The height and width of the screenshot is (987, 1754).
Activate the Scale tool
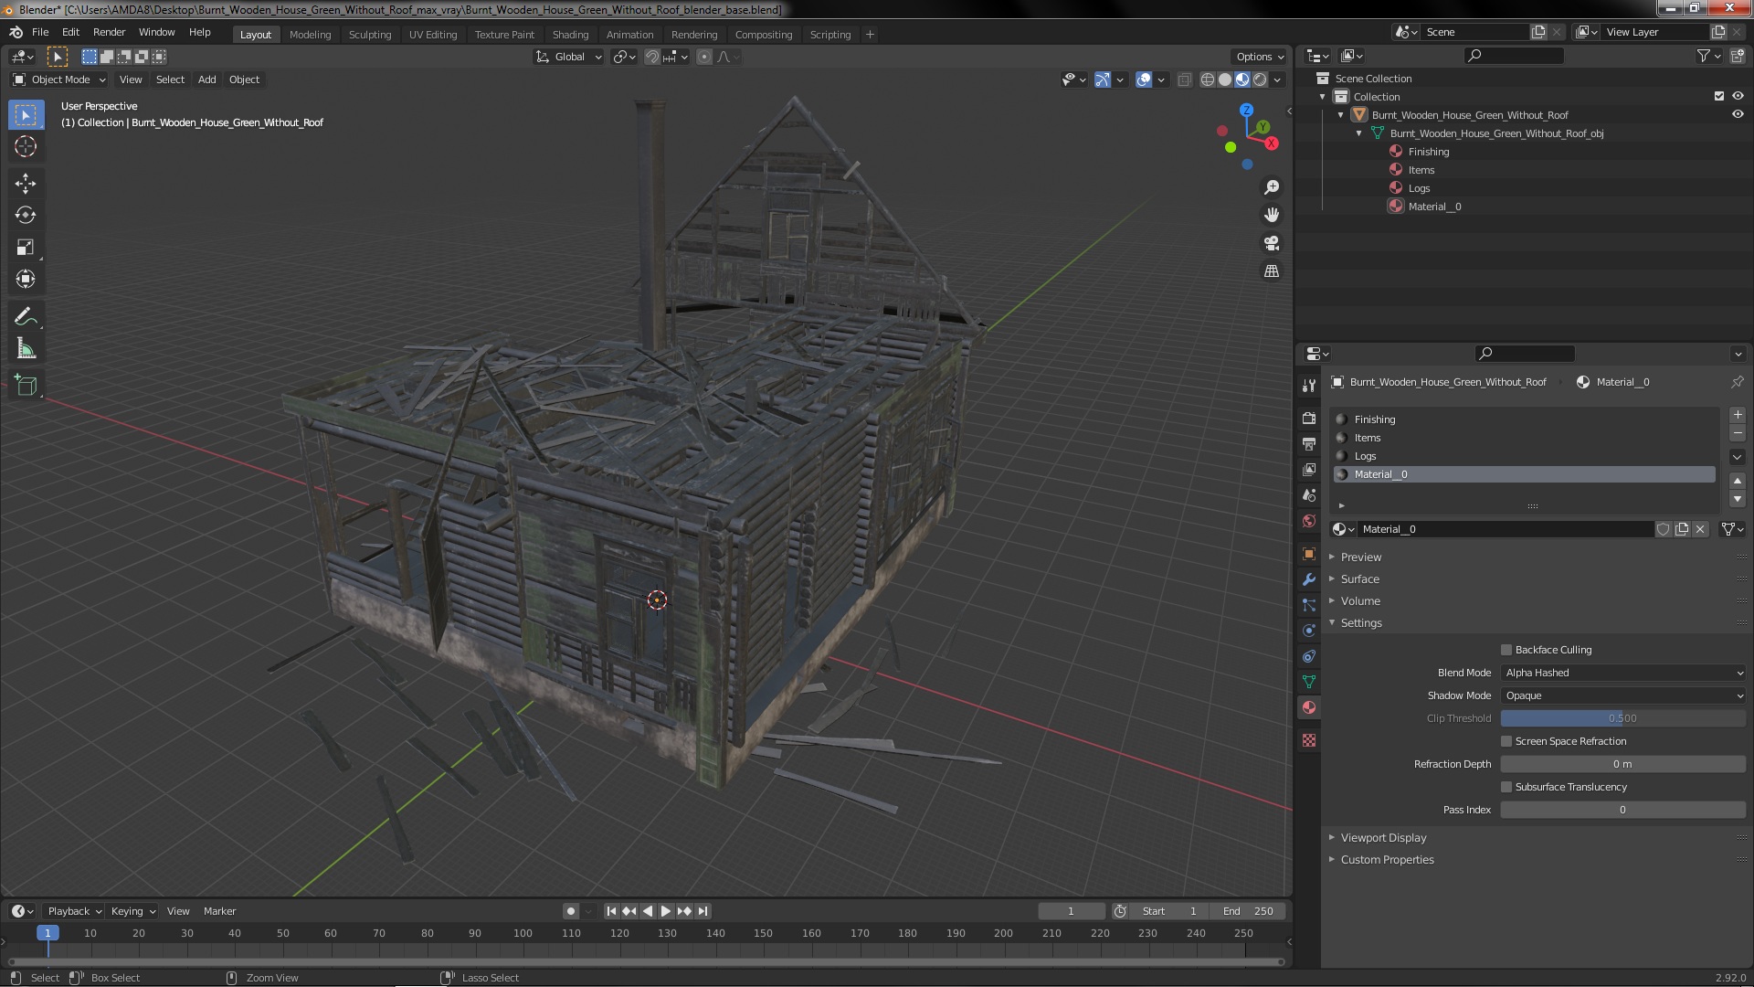click(x=26, y=248)
